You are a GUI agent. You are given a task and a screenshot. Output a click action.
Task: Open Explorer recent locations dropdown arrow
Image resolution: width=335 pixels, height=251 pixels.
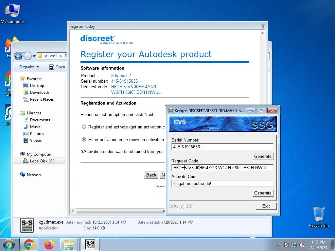[34, 56]
